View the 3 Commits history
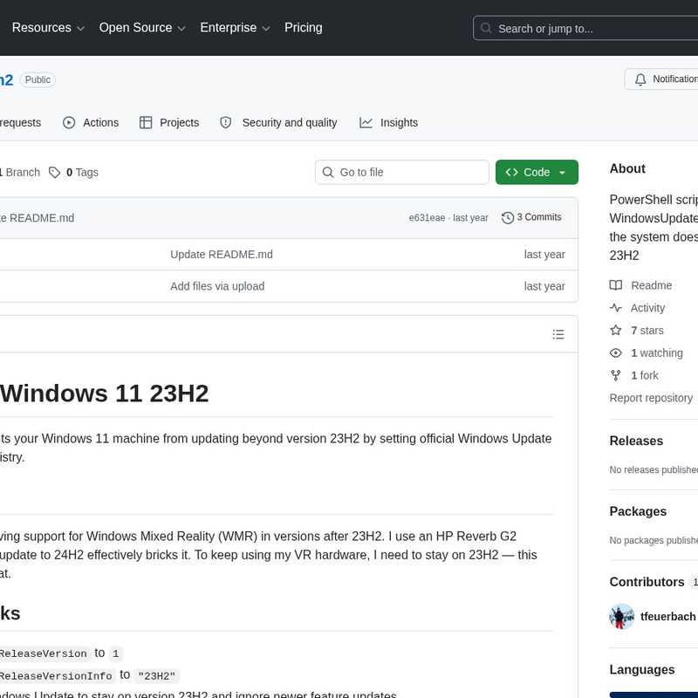 coord(531,217)
